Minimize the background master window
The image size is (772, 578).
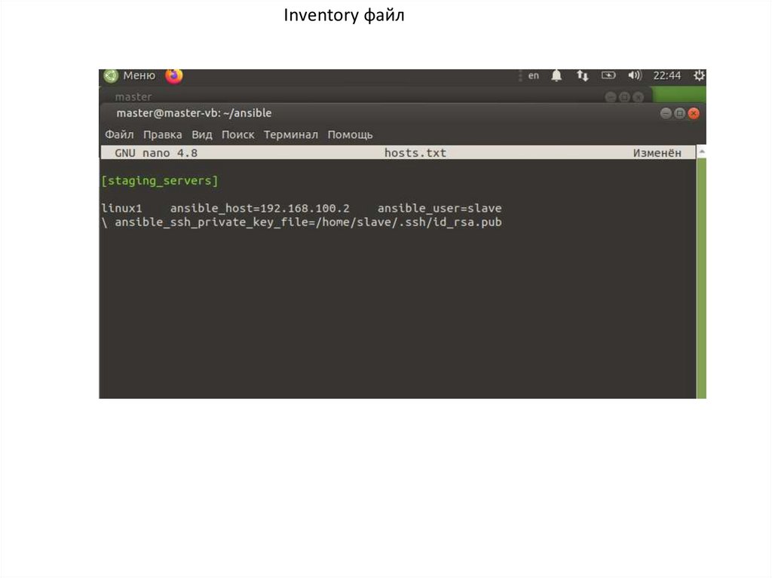tap(611, 97)
